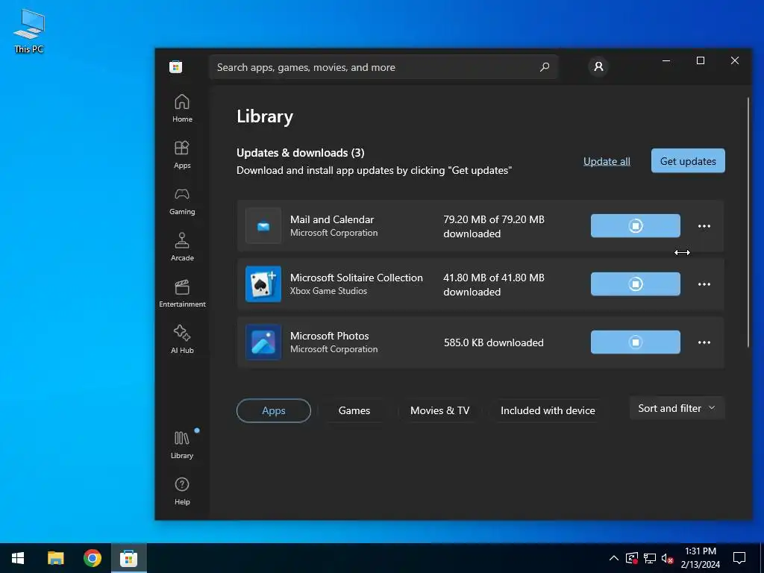Click the Solitaire Collection app icon
The width and height of the screenshot is (764, 573).
pyautogui.click(x=263, y=284)
